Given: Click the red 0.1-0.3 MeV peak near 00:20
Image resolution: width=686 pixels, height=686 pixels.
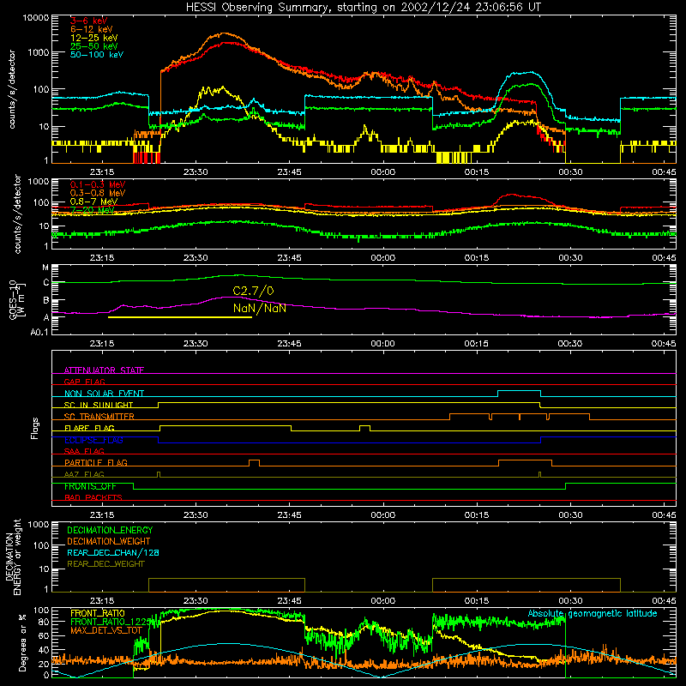Looking at the screenshot, I should [x=511, y=195].
